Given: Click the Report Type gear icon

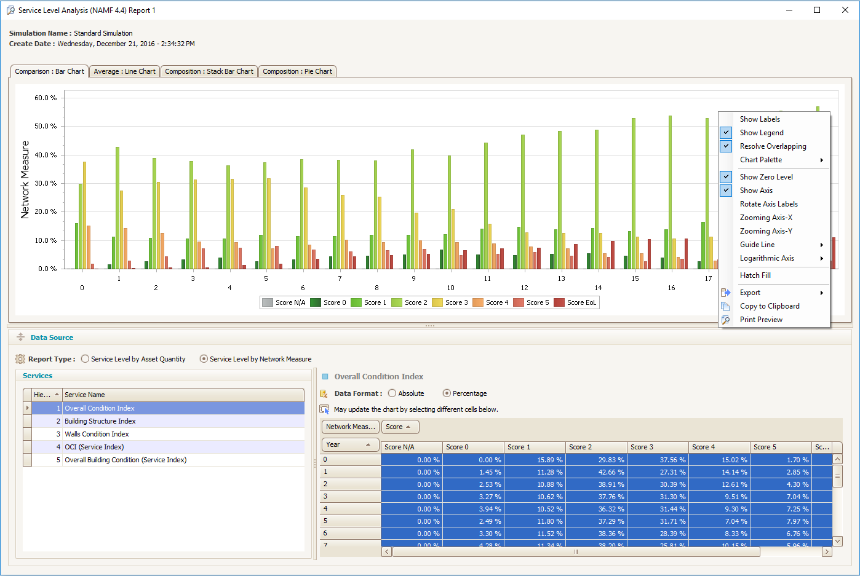Looking at the screenshot, I should (20, 359).
